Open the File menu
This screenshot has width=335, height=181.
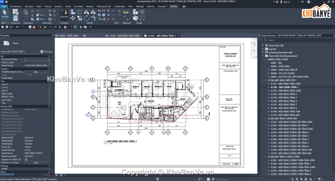click(4, 6)
